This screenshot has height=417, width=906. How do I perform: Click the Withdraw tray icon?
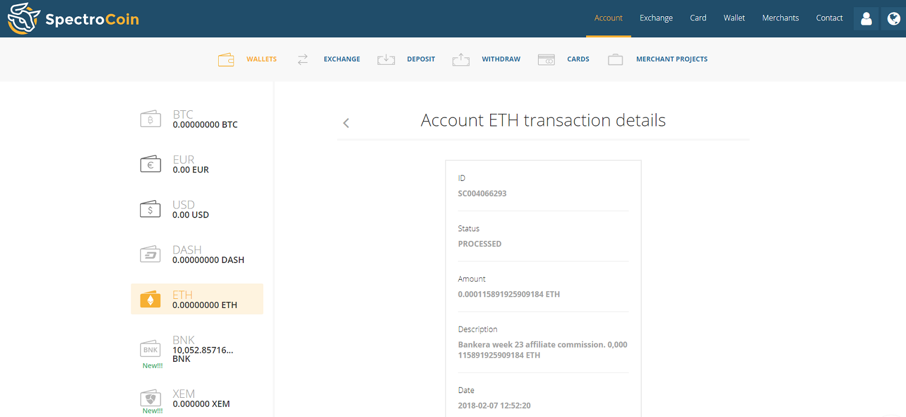(x=461, y=59)
